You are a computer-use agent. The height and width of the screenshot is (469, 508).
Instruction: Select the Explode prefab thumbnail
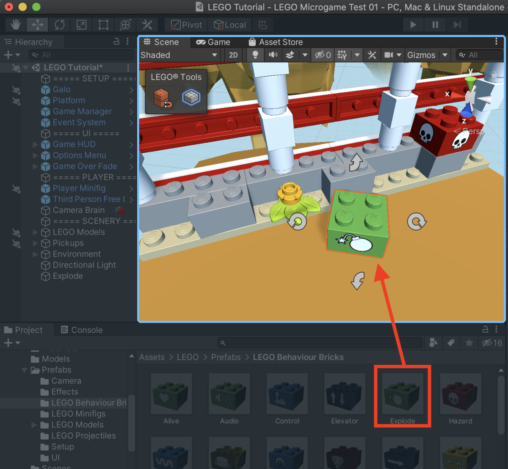point(403,394)
